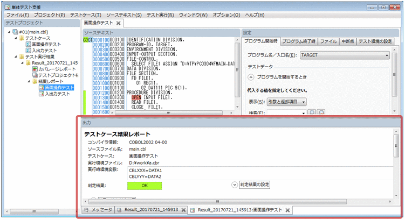Click the Result_20170721_145 folder icon
Viewport: 405px width, 220px height.
click(x=28, y=63)
